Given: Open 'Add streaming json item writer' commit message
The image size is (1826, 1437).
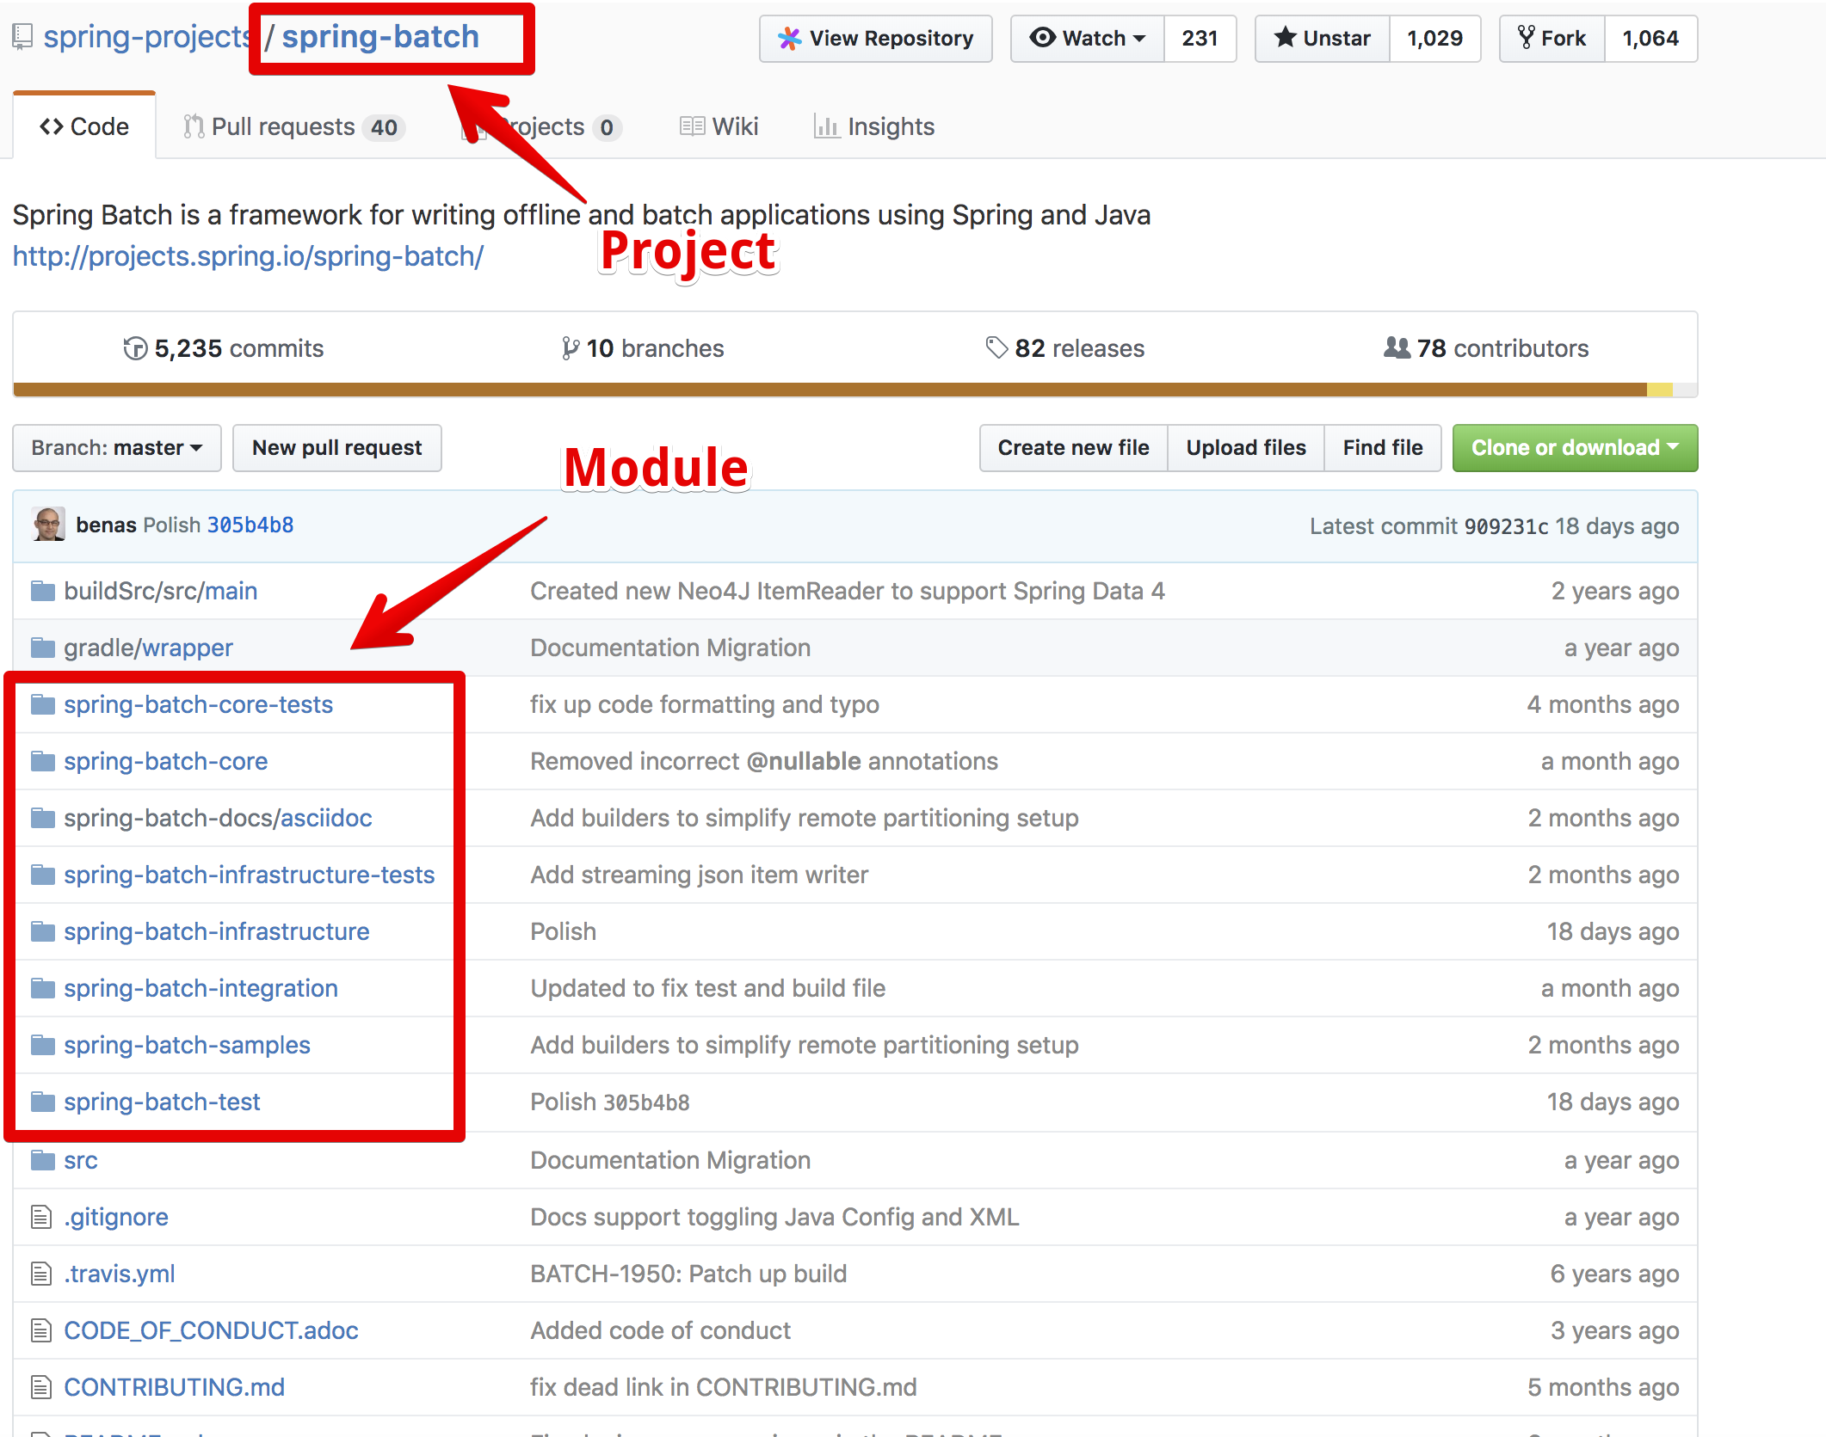Looking at the screenshot, I should 700,875.
